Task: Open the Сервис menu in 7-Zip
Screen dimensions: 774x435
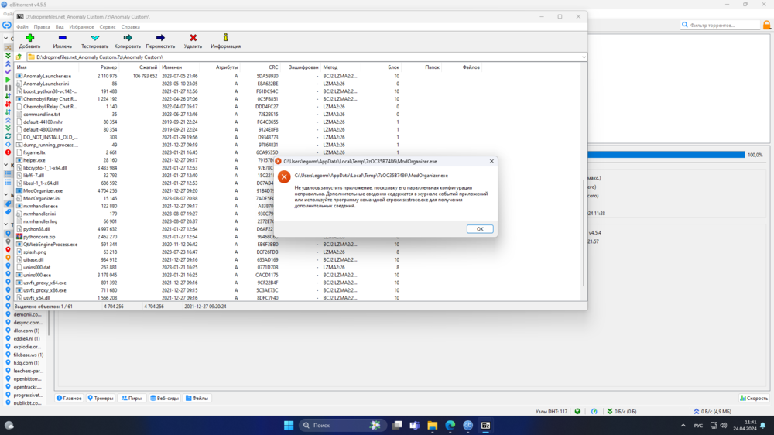Action: 108,27
